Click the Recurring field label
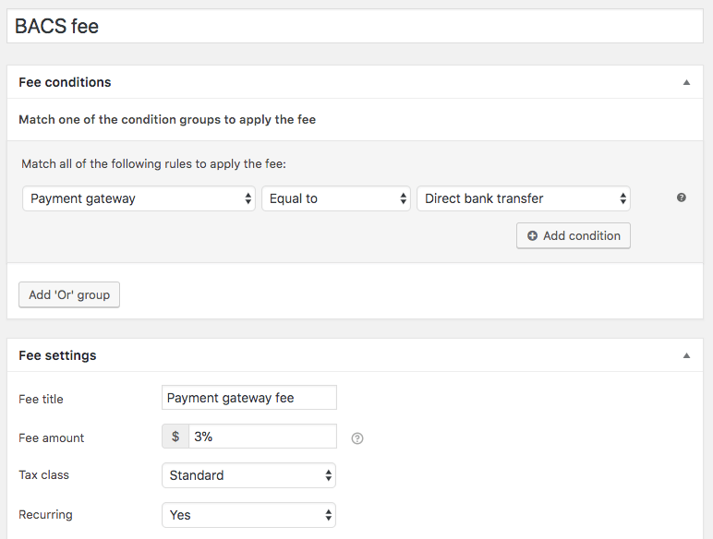 click(45, 514)
